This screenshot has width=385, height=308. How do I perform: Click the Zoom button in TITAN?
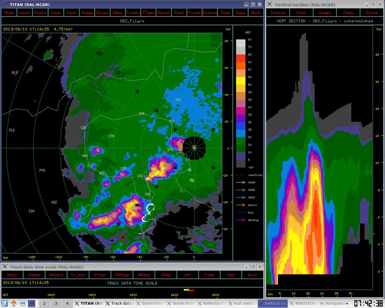tap(56, 12)
